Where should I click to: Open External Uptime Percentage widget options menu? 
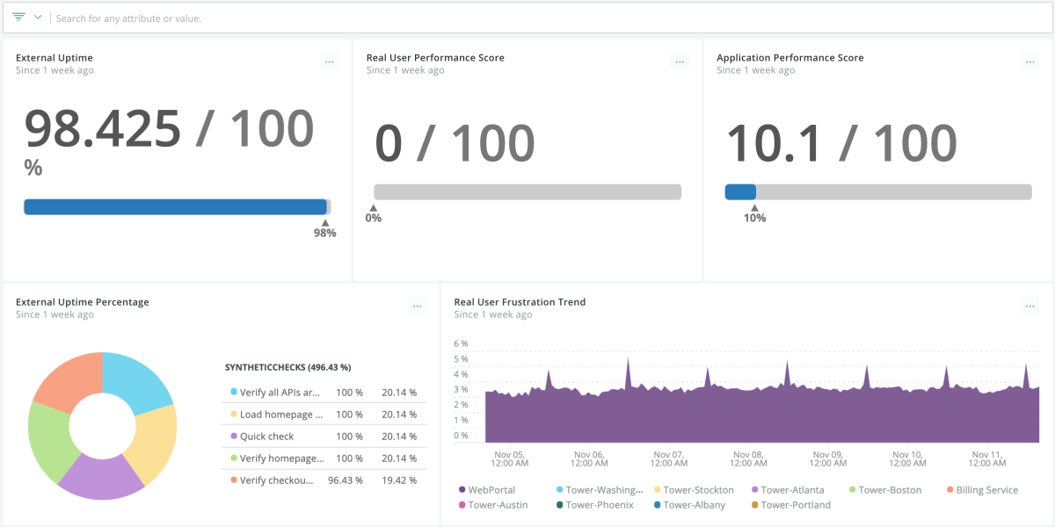(x=417, y=306)
